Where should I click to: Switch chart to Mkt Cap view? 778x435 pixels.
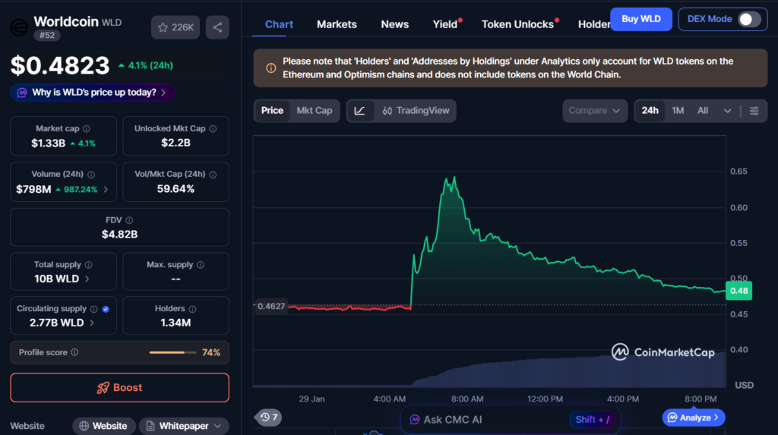(314, 111)
